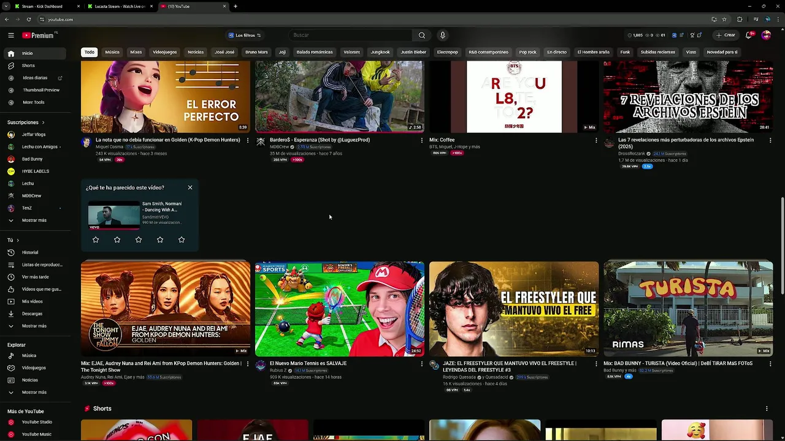This screenshot has height=441, width=785.
Task: Open YouTube Studio link
Action: click(36, 422)
